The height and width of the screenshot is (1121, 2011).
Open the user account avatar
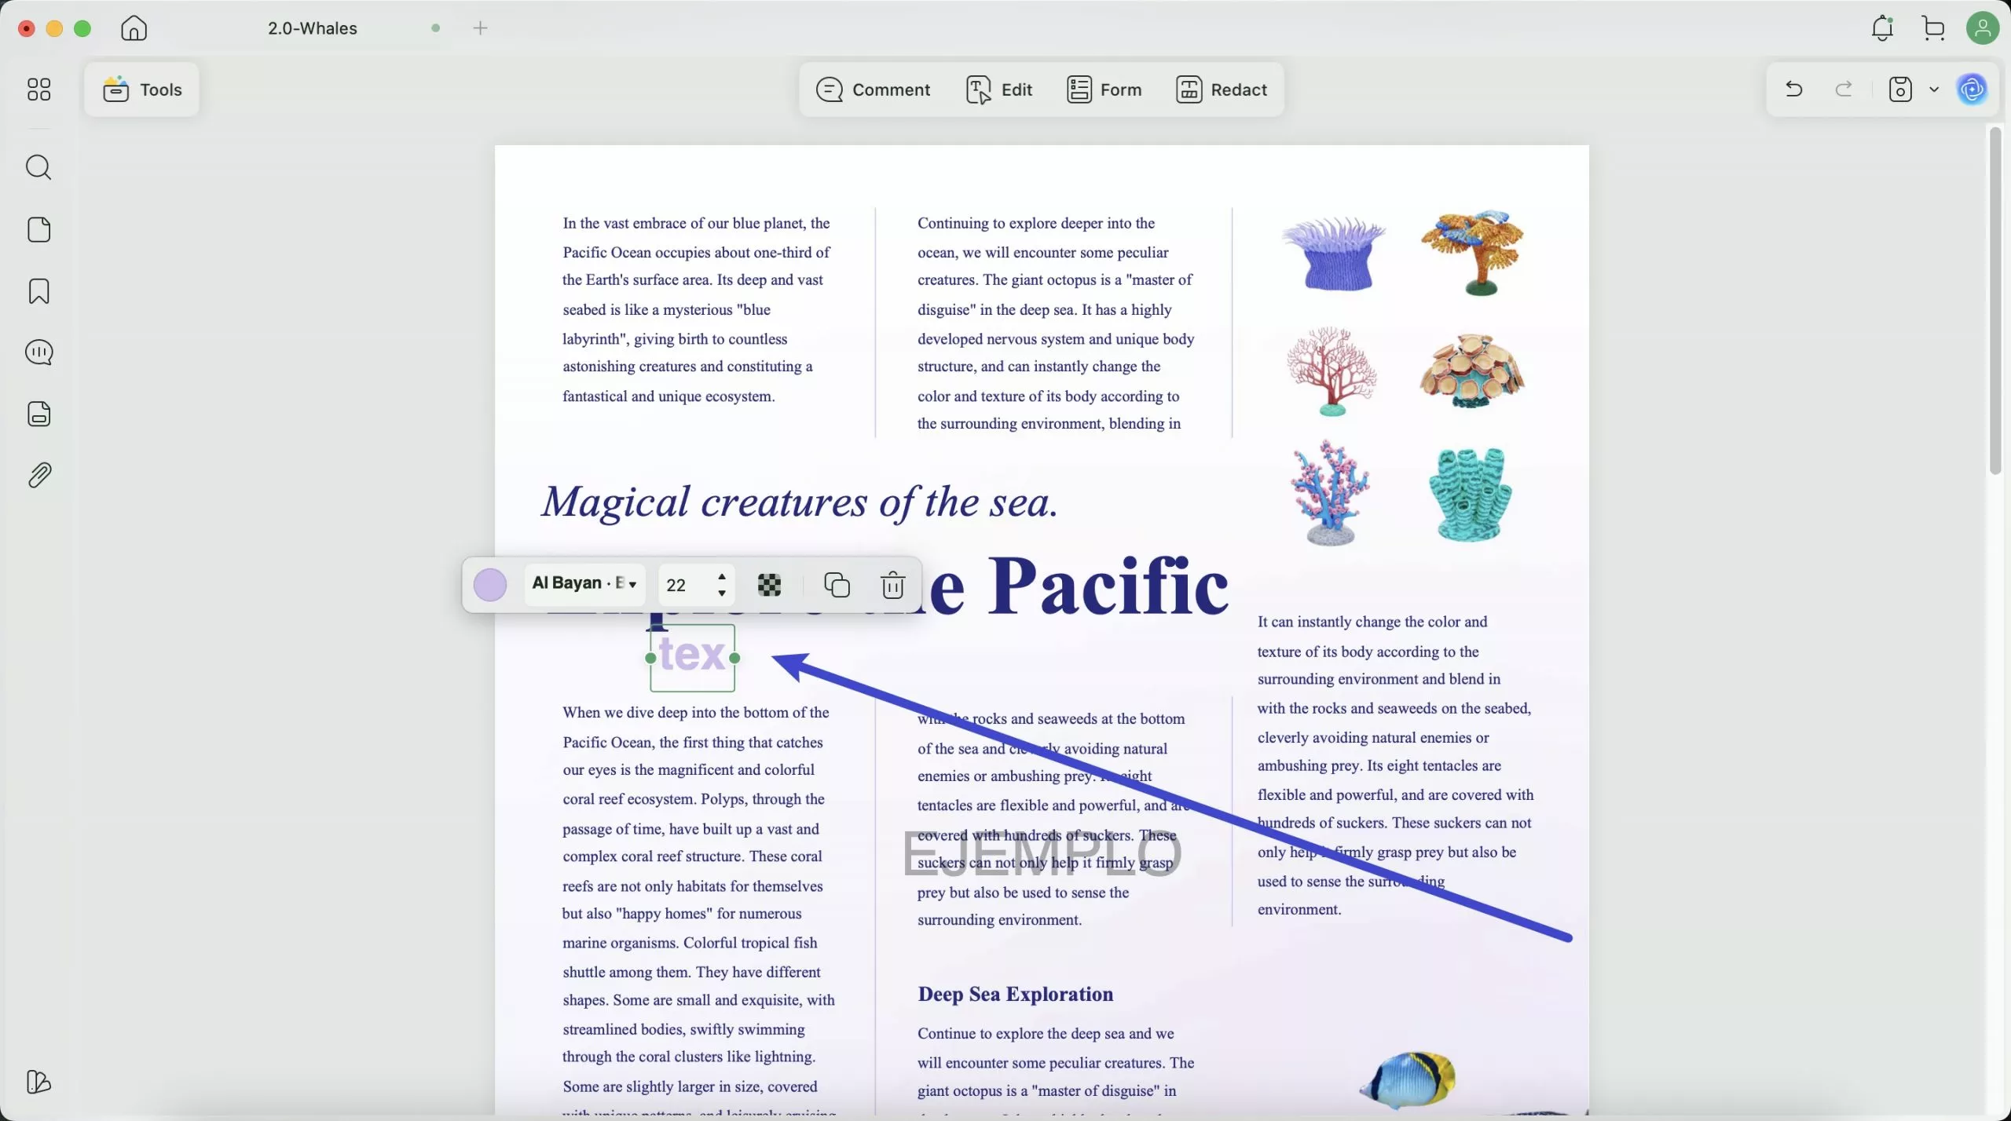pos(1983,28)
